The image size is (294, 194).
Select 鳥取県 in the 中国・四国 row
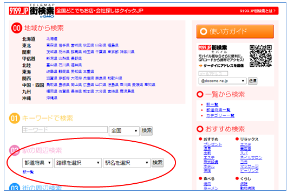(x=52, y=85)
